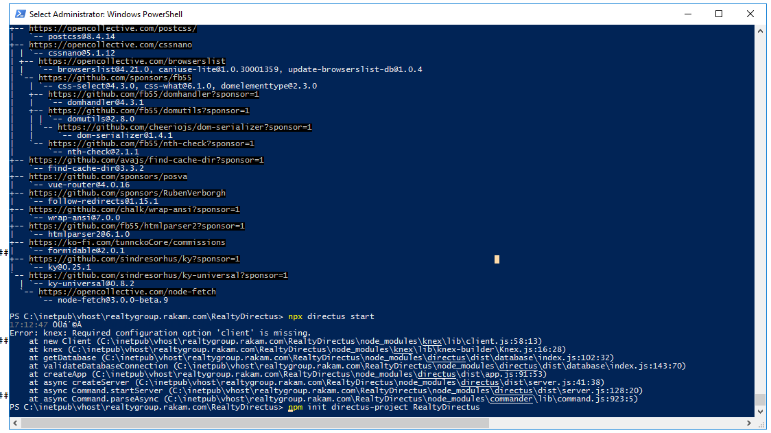Click the 'at knex' knex-builder stack line
The height and width of the screenshot is (433, 771).
tap(297, 349)
